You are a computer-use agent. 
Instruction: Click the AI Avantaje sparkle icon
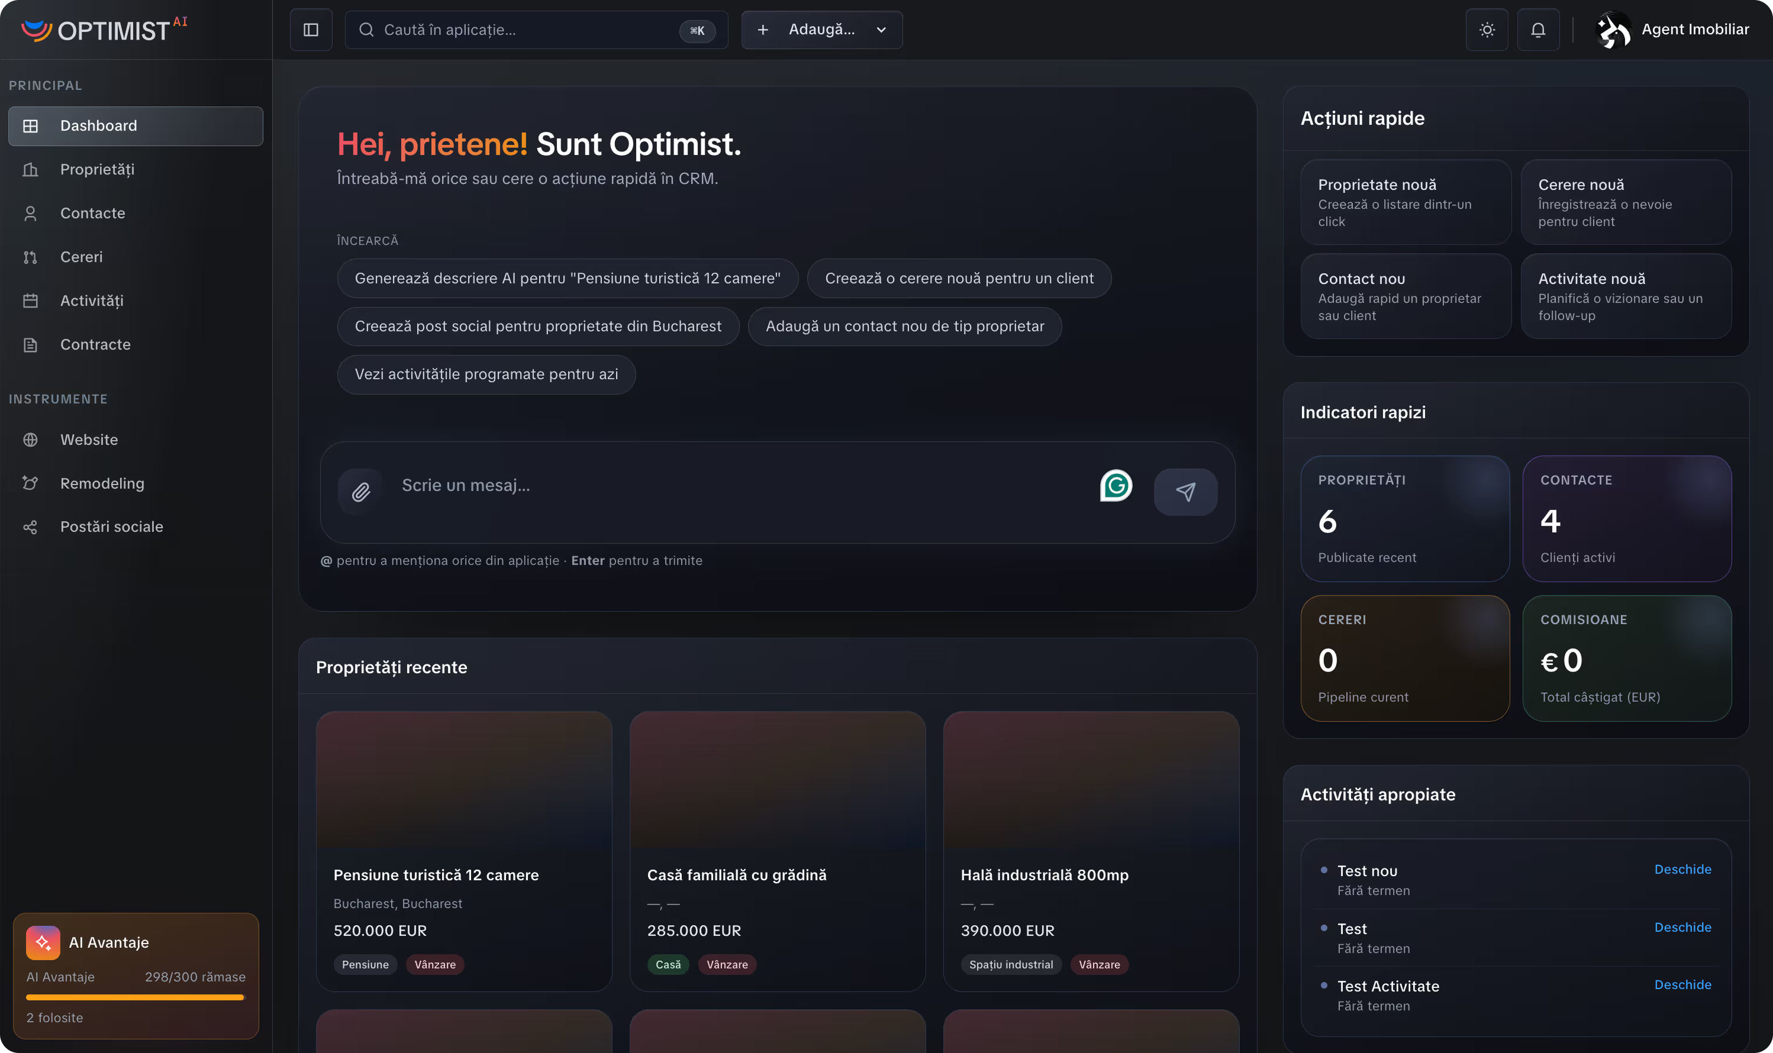click(x=43, y=942)
